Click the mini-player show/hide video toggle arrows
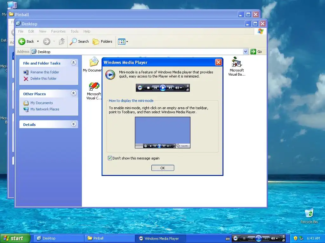The height and width of the screenshot is (243, 325). [283, 236]
